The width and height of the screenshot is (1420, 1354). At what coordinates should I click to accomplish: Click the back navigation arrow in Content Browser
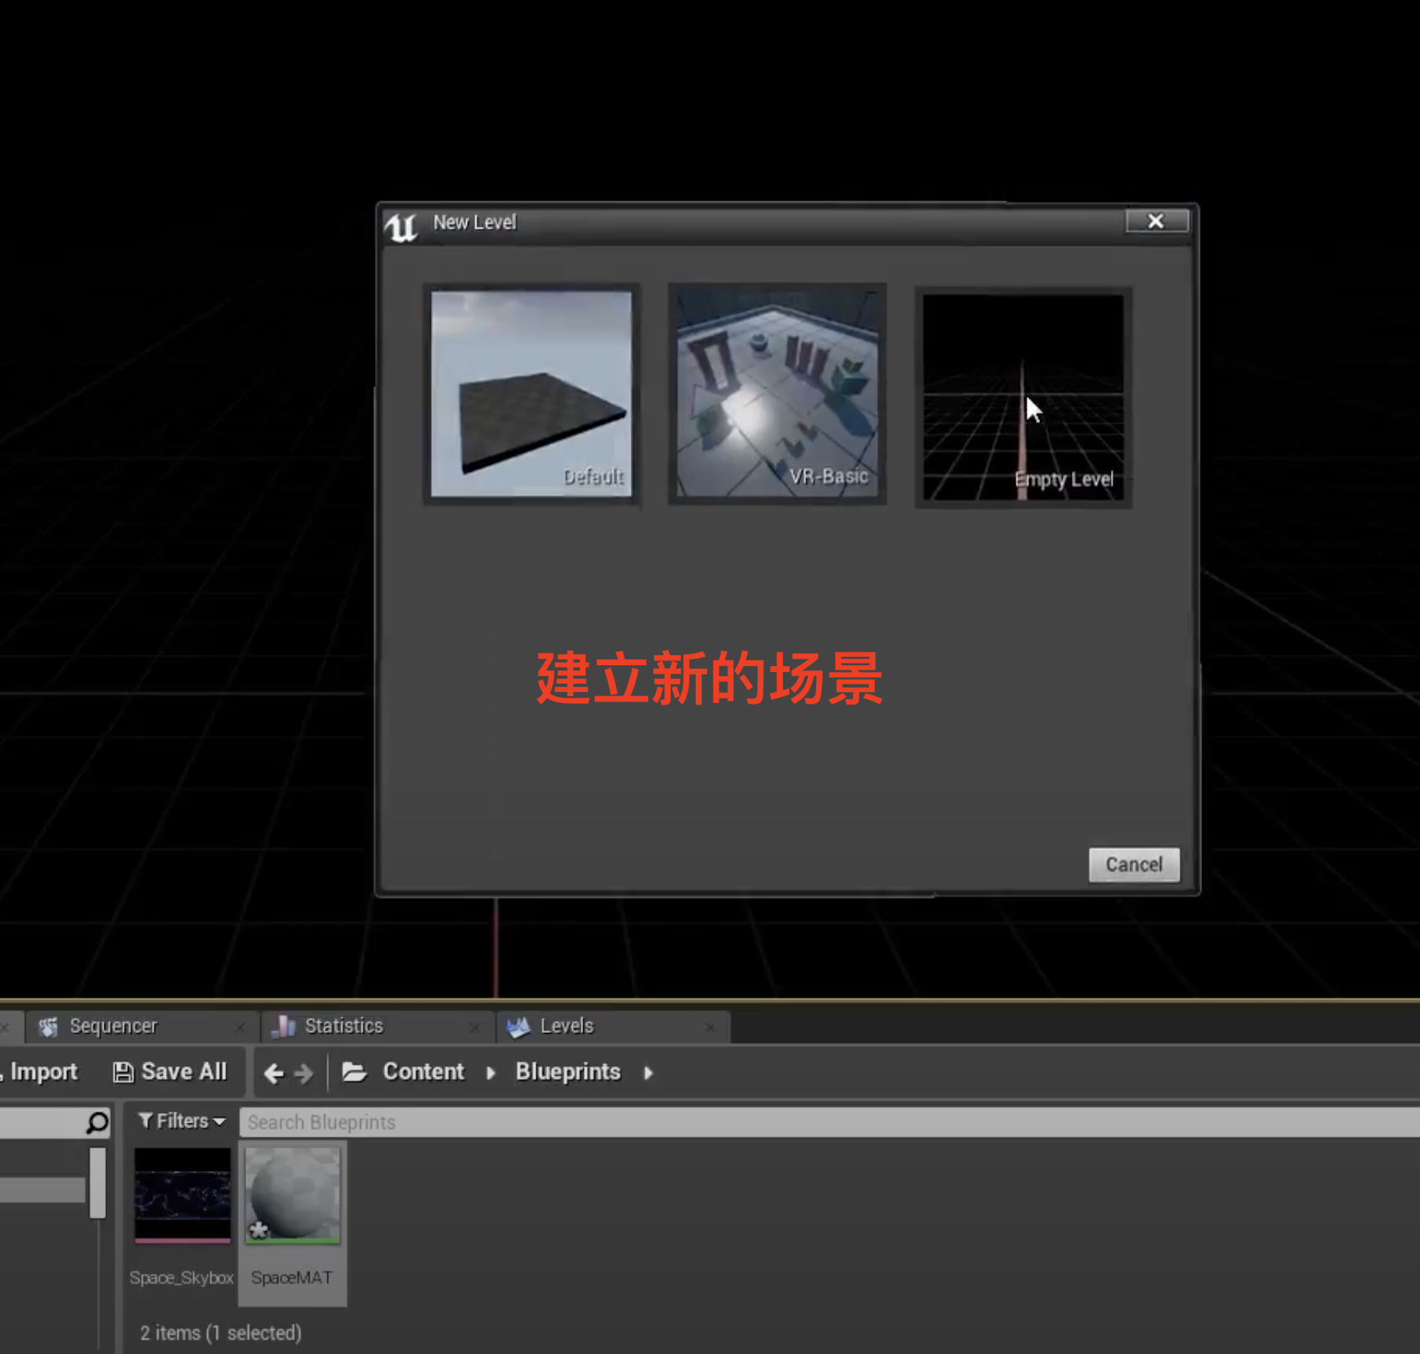tap(274, 1072)
